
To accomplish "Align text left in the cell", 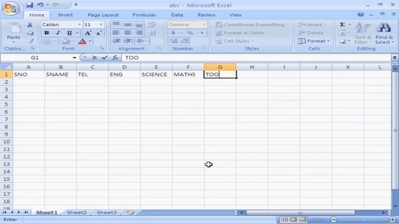I will (117, 33).
